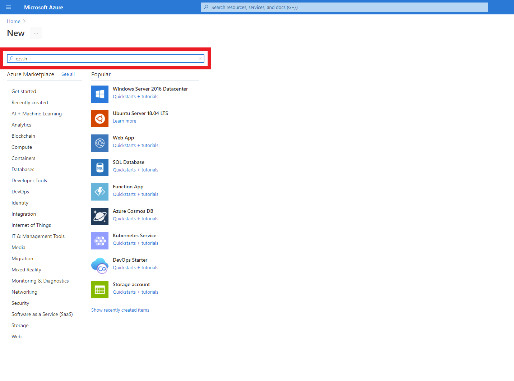Click the Kubernetes Service icon
This screenshot has height=381, width=514.
click(100, 241)
